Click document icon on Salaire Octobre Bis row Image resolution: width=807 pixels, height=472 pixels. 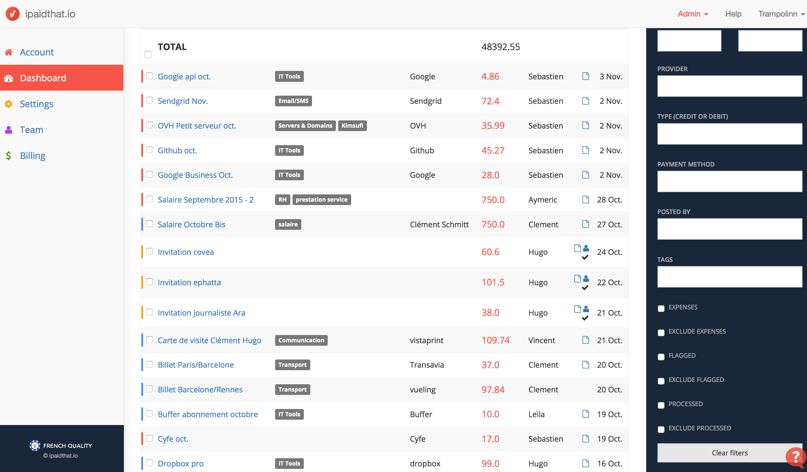coord(585,224)
